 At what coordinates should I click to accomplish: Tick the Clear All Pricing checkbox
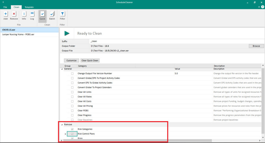point(72,106)
